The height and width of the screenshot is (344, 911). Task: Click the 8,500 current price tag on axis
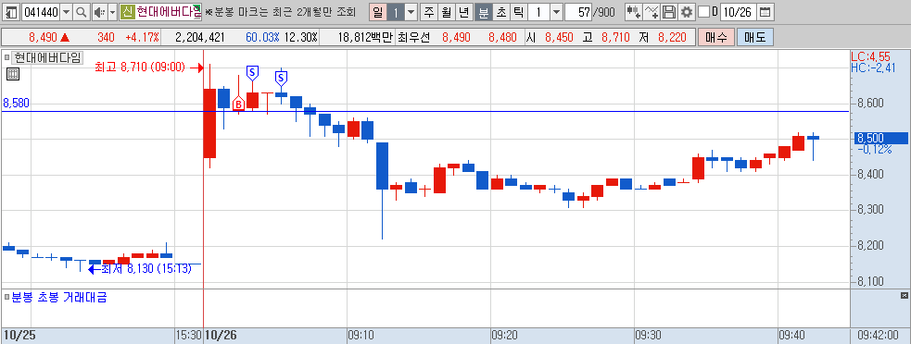click(x=880, y=138)
